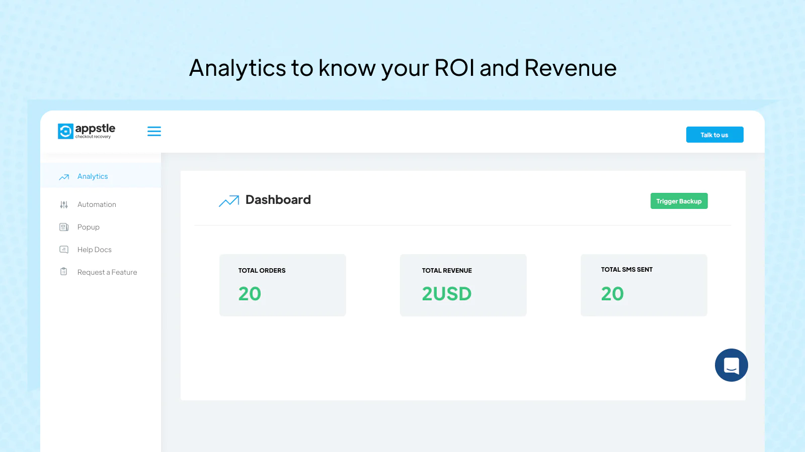This screenshot has width=805, height=452.
Task: Click the Dashboard heading text
Action: [x=278, y=200]
